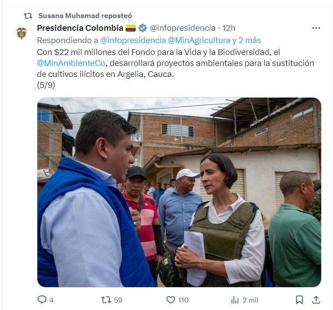333x310 pixels.
Task: Enlarge the attached tweet photo
Action: [x=179, y=192]
